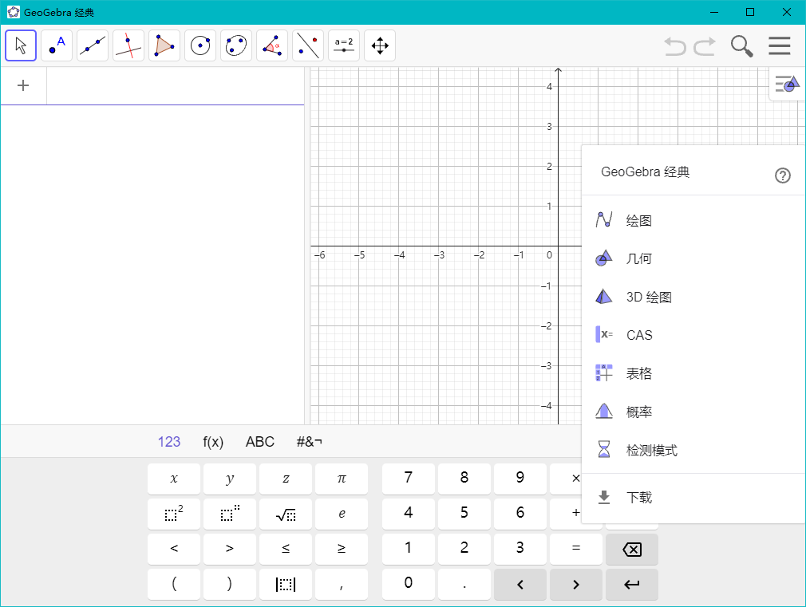This screenshot has width=806, height=607.
Task: Tap the y variable key
Action: (230, 479)
